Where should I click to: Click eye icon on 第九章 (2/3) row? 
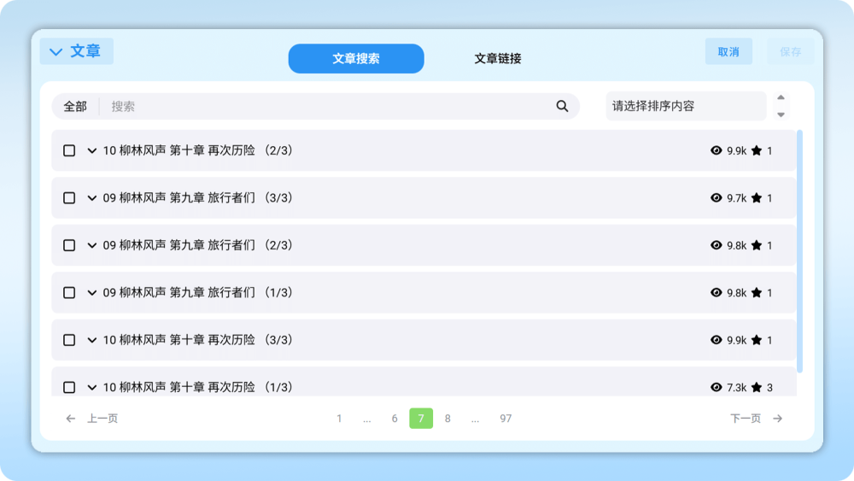click(717, 245)
